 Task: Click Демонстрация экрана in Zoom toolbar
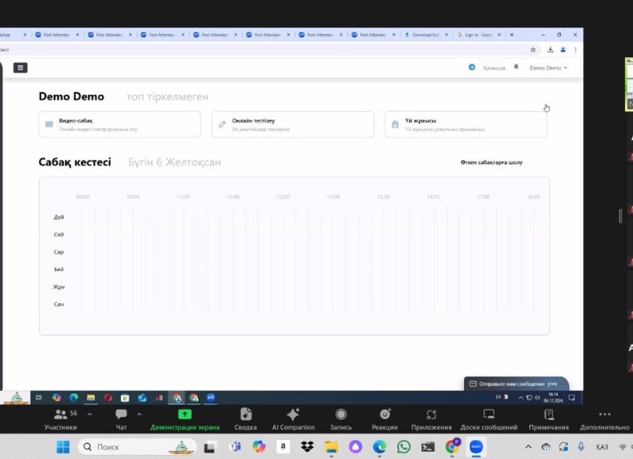185,419
